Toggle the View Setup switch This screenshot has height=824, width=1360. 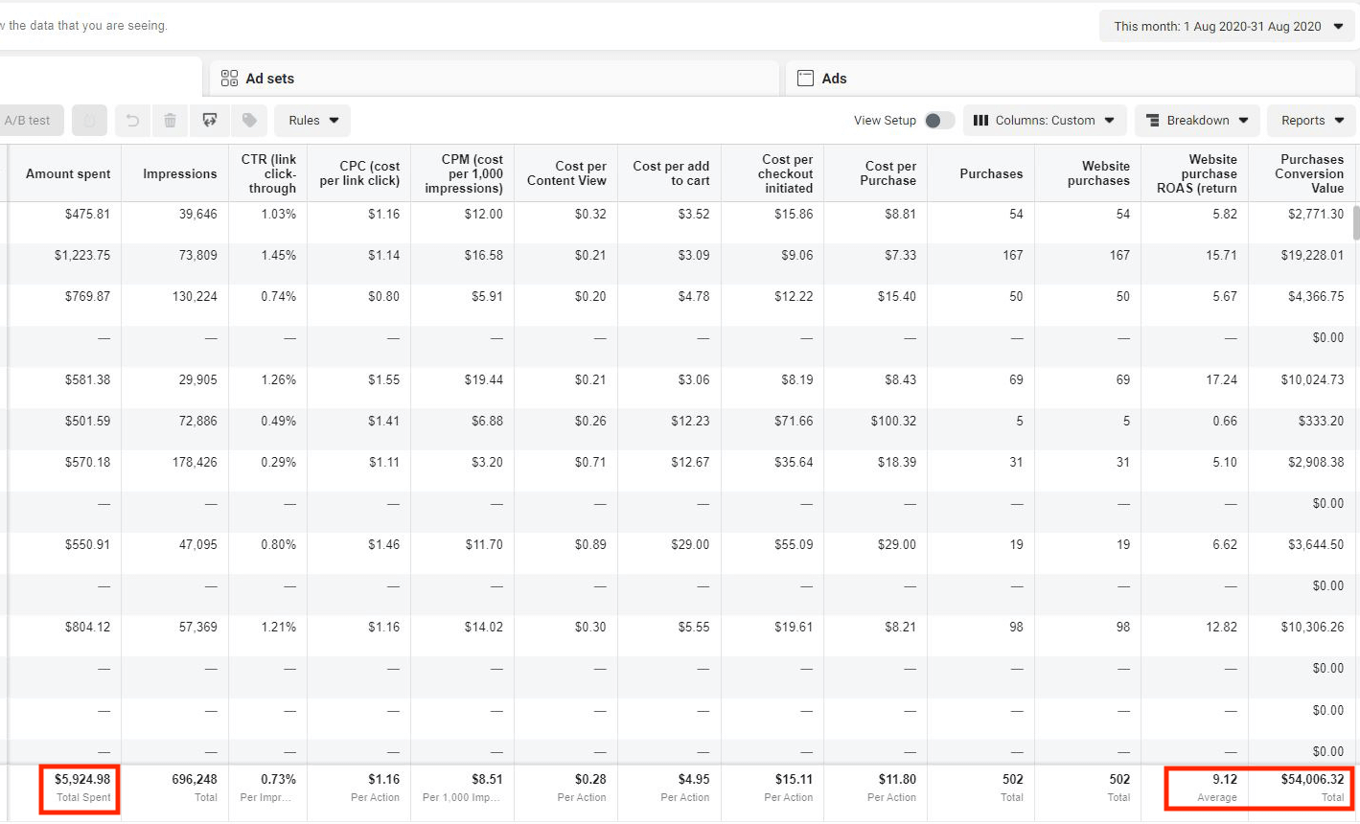[x=939, y=121]
